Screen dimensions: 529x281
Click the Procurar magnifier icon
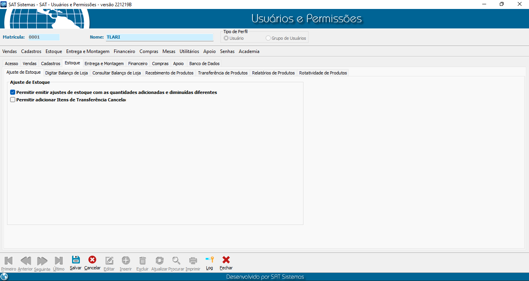[176, 261]
